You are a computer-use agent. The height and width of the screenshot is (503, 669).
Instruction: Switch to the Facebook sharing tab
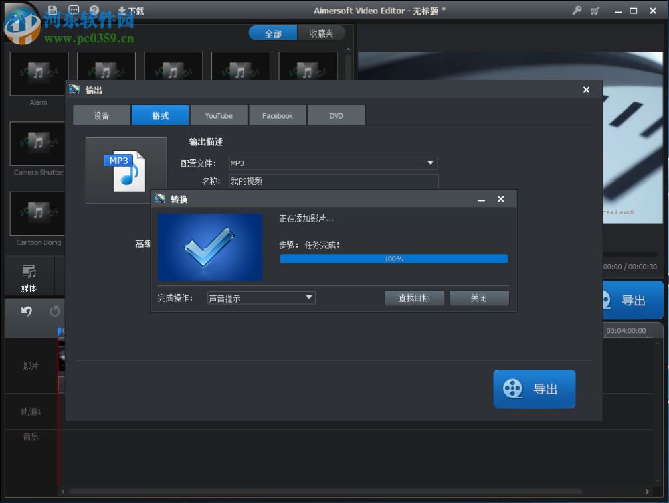277,115
